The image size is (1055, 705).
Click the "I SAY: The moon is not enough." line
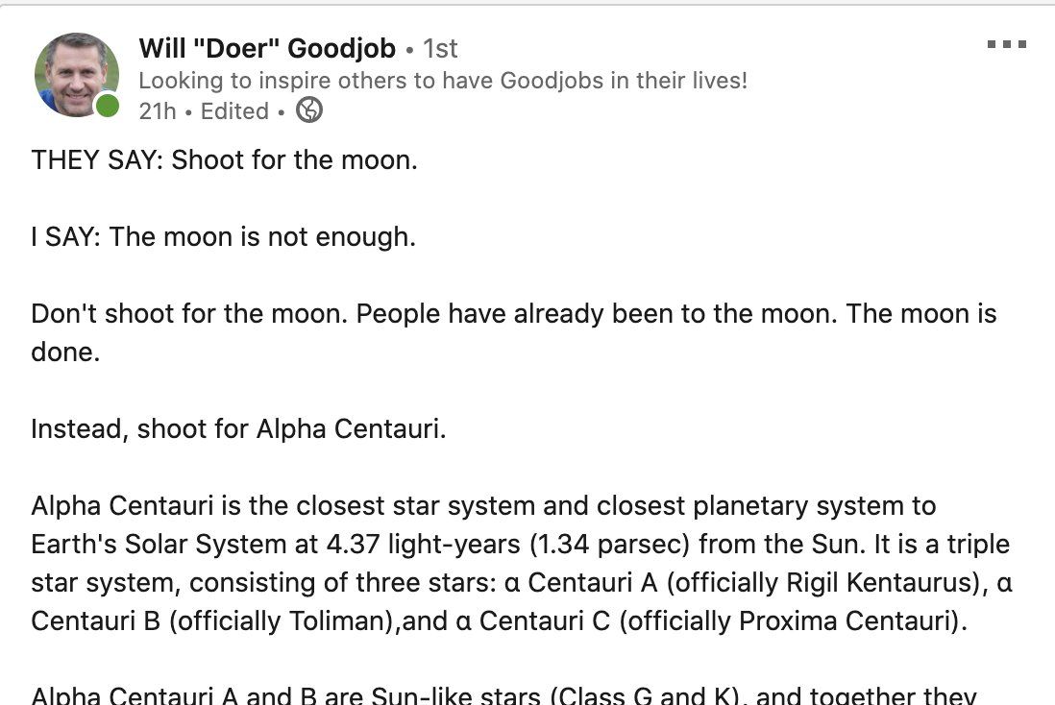223,237
